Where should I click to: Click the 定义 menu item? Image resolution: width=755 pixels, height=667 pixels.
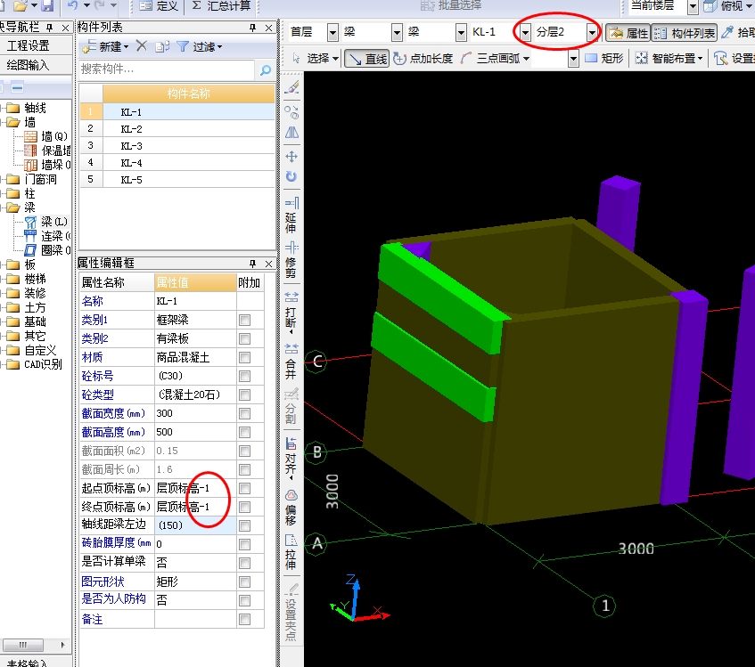click(160, 5)
